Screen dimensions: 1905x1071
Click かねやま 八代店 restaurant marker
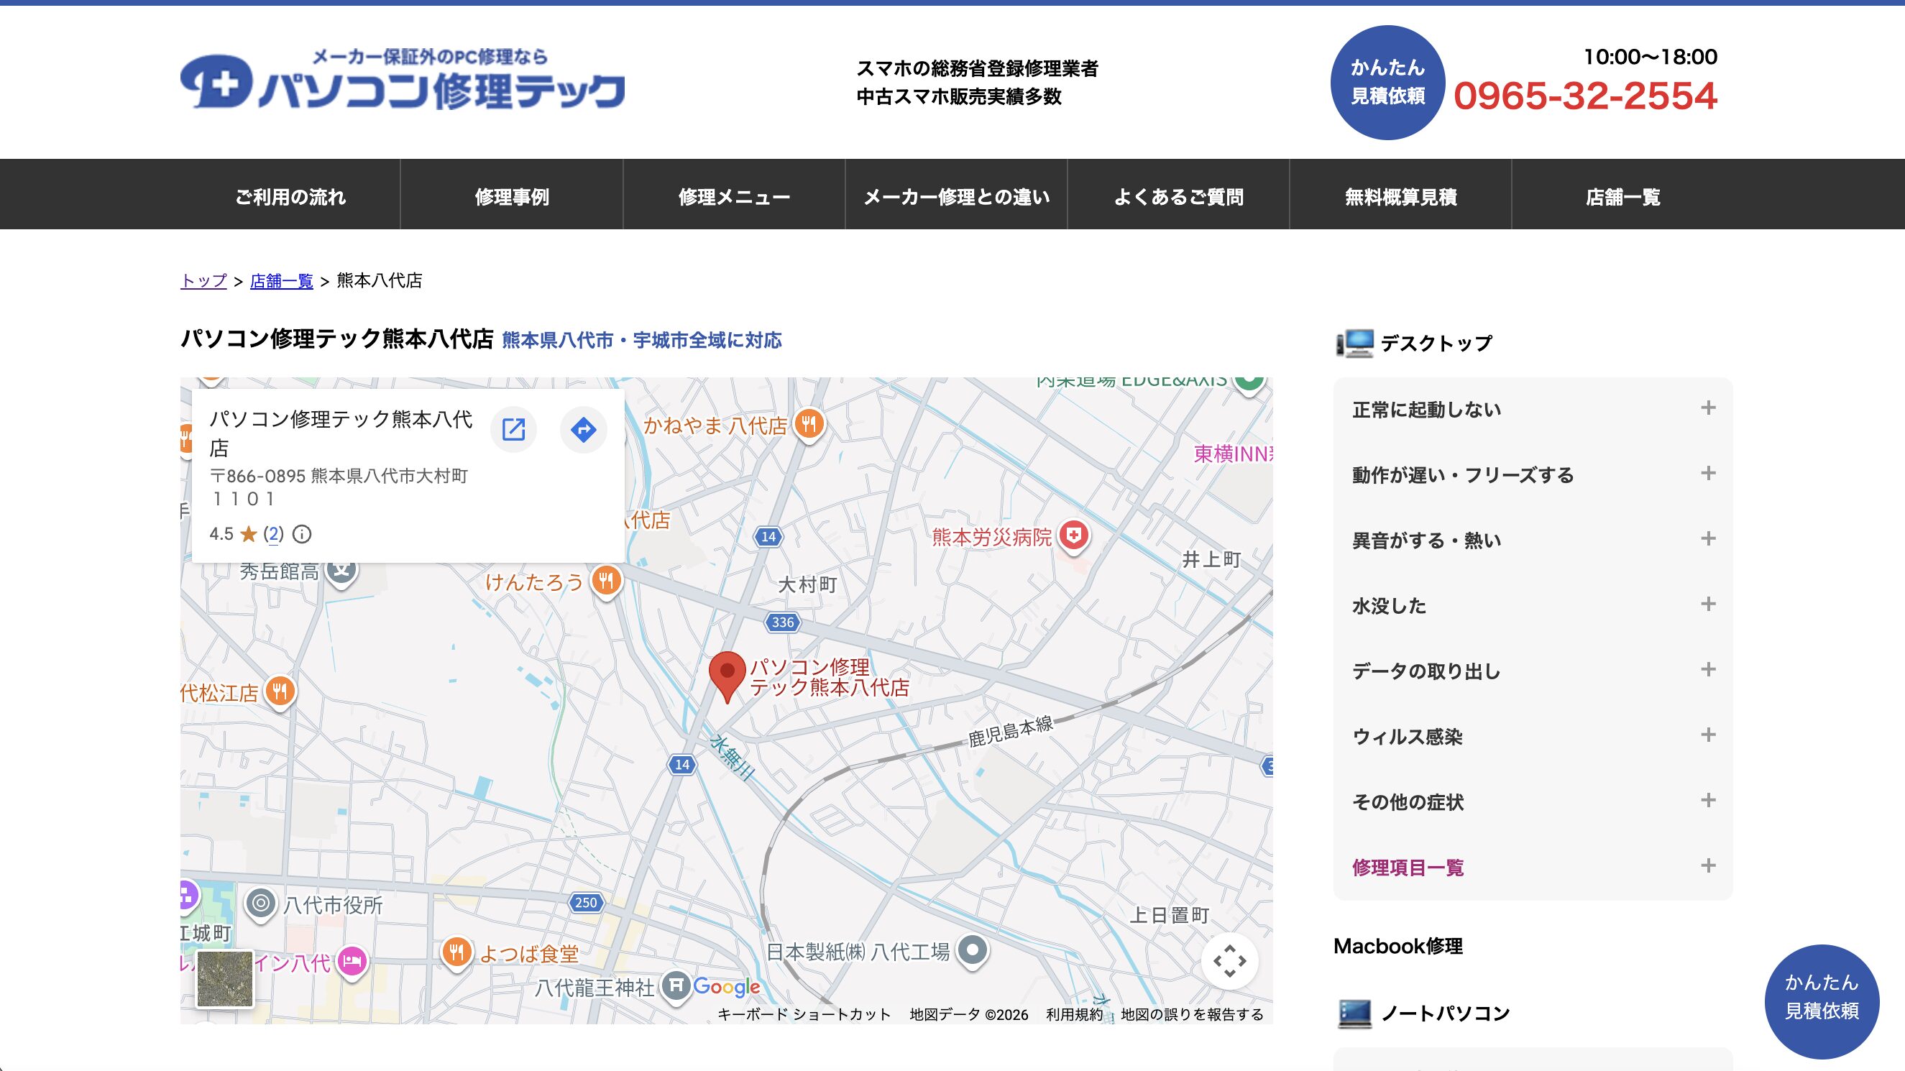point(809,427)
